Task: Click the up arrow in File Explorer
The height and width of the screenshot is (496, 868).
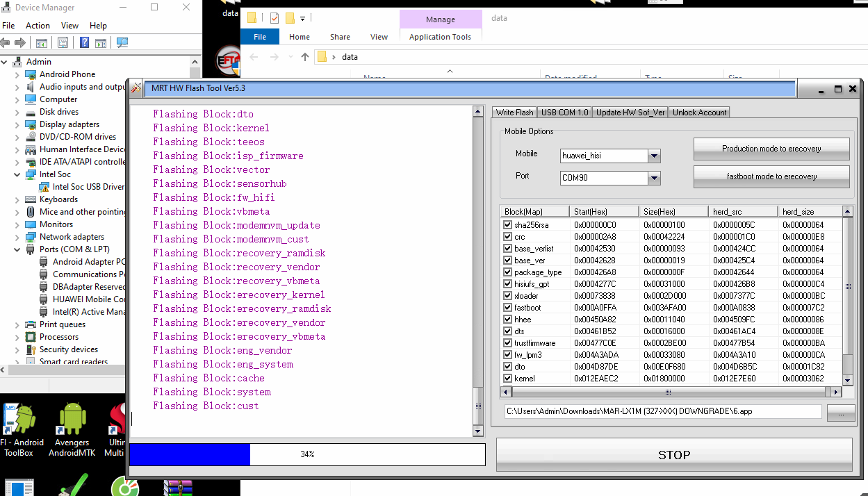Action: pyautogui.click(x=304, y=57)
